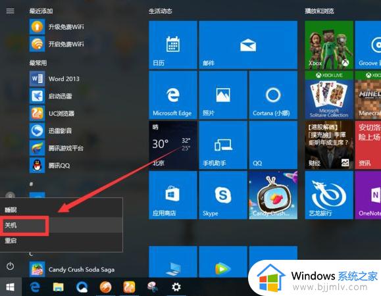The width and height of the screenshot is (381, 296).
Task: Open the blue Q browser taskbar icon
Action: pyautogui.click(x=82, y=287)
